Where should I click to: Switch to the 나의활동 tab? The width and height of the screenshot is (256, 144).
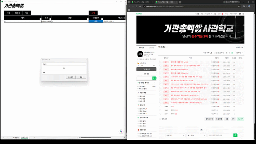pos(151,48)
